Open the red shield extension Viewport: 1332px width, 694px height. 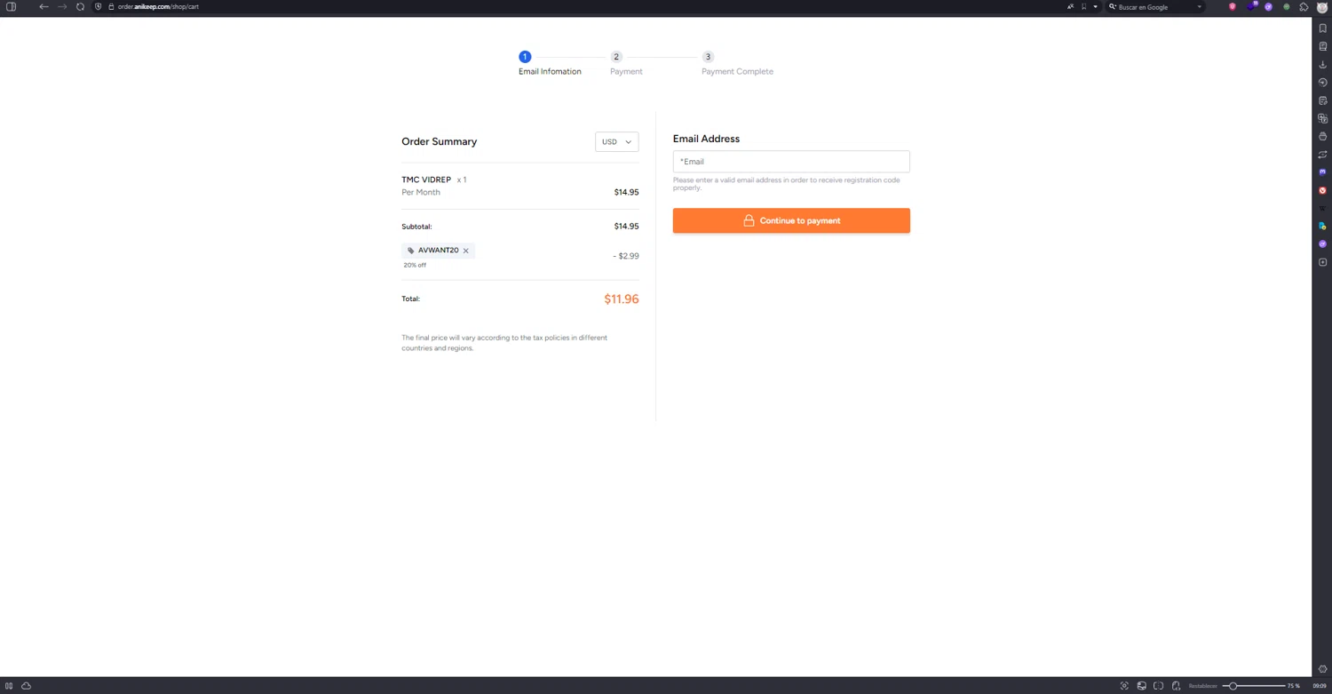coord(1233,6)
